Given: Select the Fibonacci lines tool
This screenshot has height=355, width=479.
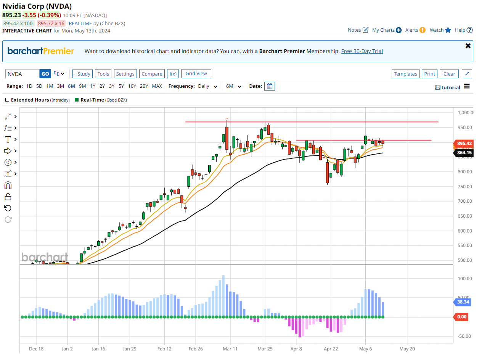Looking at the screenshot, I should [8, 128].
